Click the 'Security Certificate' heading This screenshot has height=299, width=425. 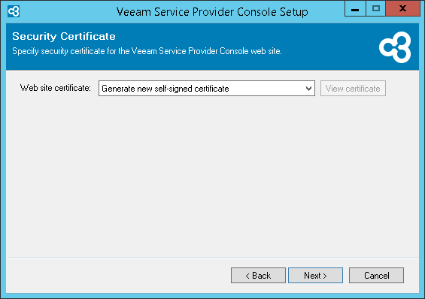(64, 36)
